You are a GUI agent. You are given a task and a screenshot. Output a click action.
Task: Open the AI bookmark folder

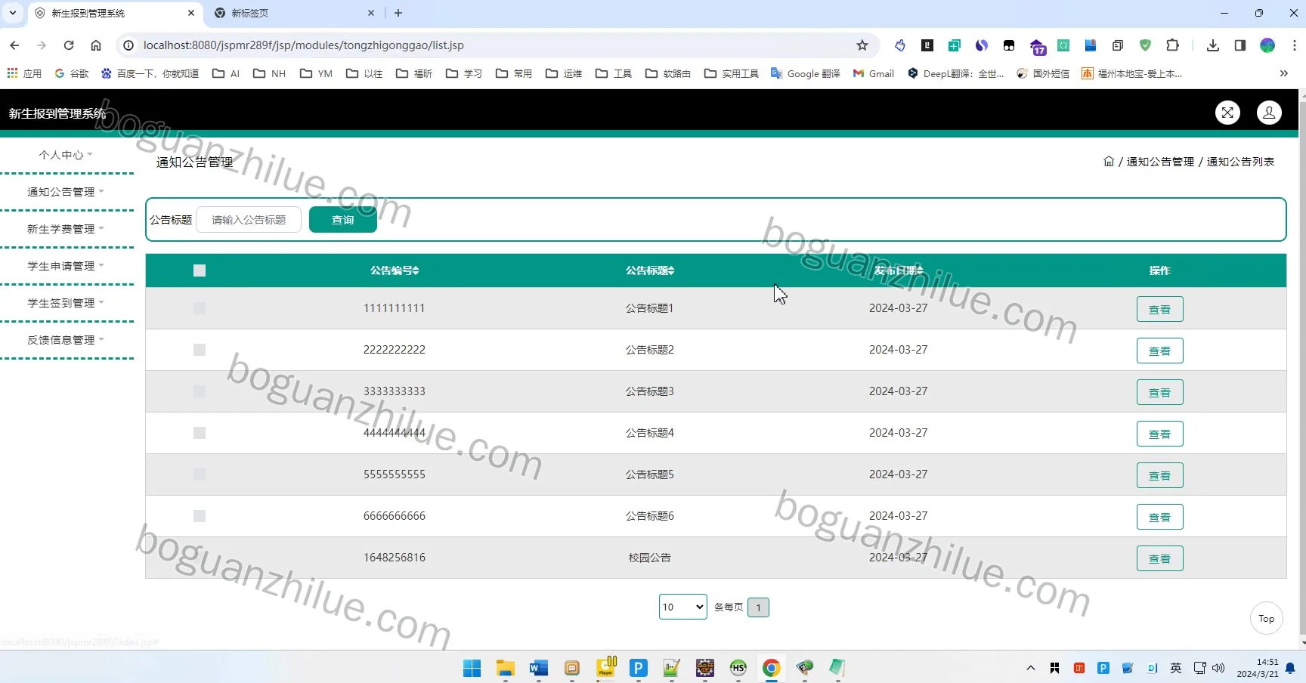click(x=226, y=73)
